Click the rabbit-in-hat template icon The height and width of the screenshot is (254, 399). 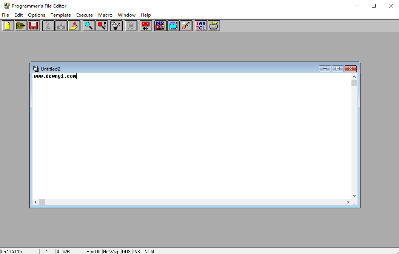click(116, 26)
